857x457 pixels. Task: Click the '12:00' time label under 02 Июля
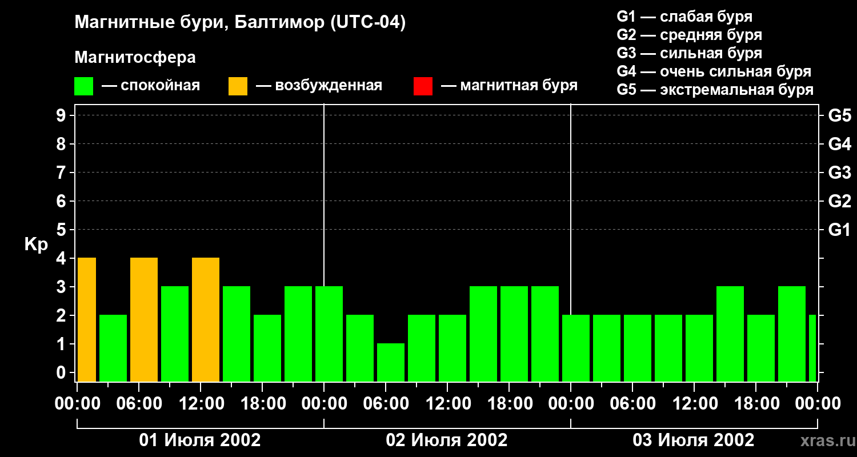click(447, 404)
